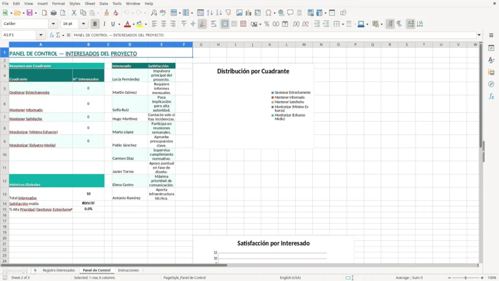Viewport: 499px width, 281px height.
Task: Click the Sort Ascending icon
Action: pos(210,13)
